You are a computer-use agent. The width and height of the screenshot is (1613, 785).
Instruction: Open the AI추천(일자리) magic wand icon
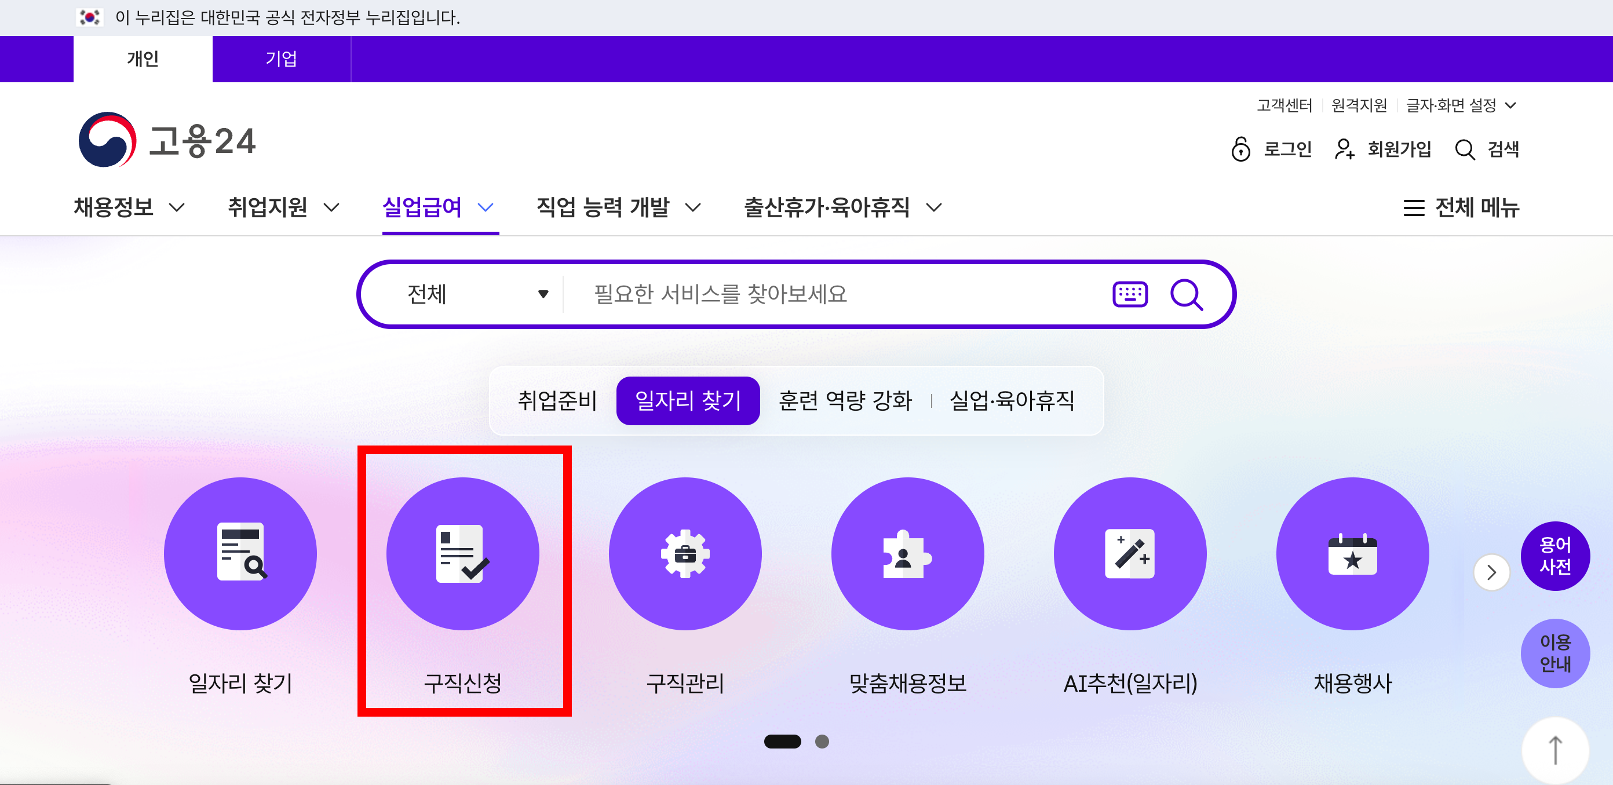(x=1130, y=553)
